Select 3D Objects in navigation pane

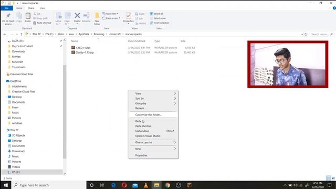tap(18, 135)
